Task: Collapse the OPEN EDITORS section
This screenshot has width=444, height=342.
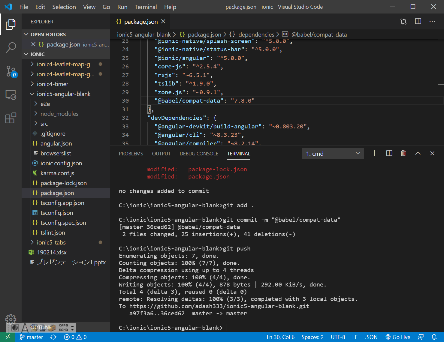Action: 66,34
